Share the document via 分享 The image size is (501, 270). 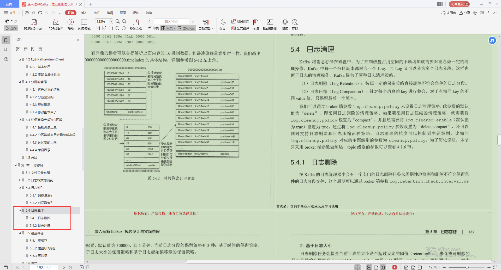pos(465,13)
